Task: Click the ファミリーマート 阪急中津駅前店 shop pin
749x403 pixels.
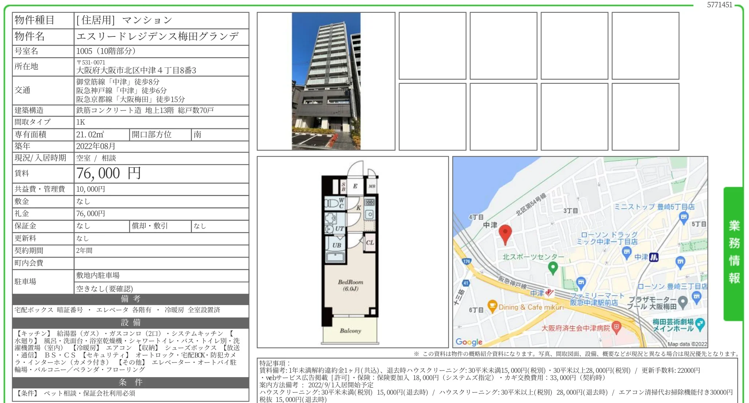Action: (581, 282)
